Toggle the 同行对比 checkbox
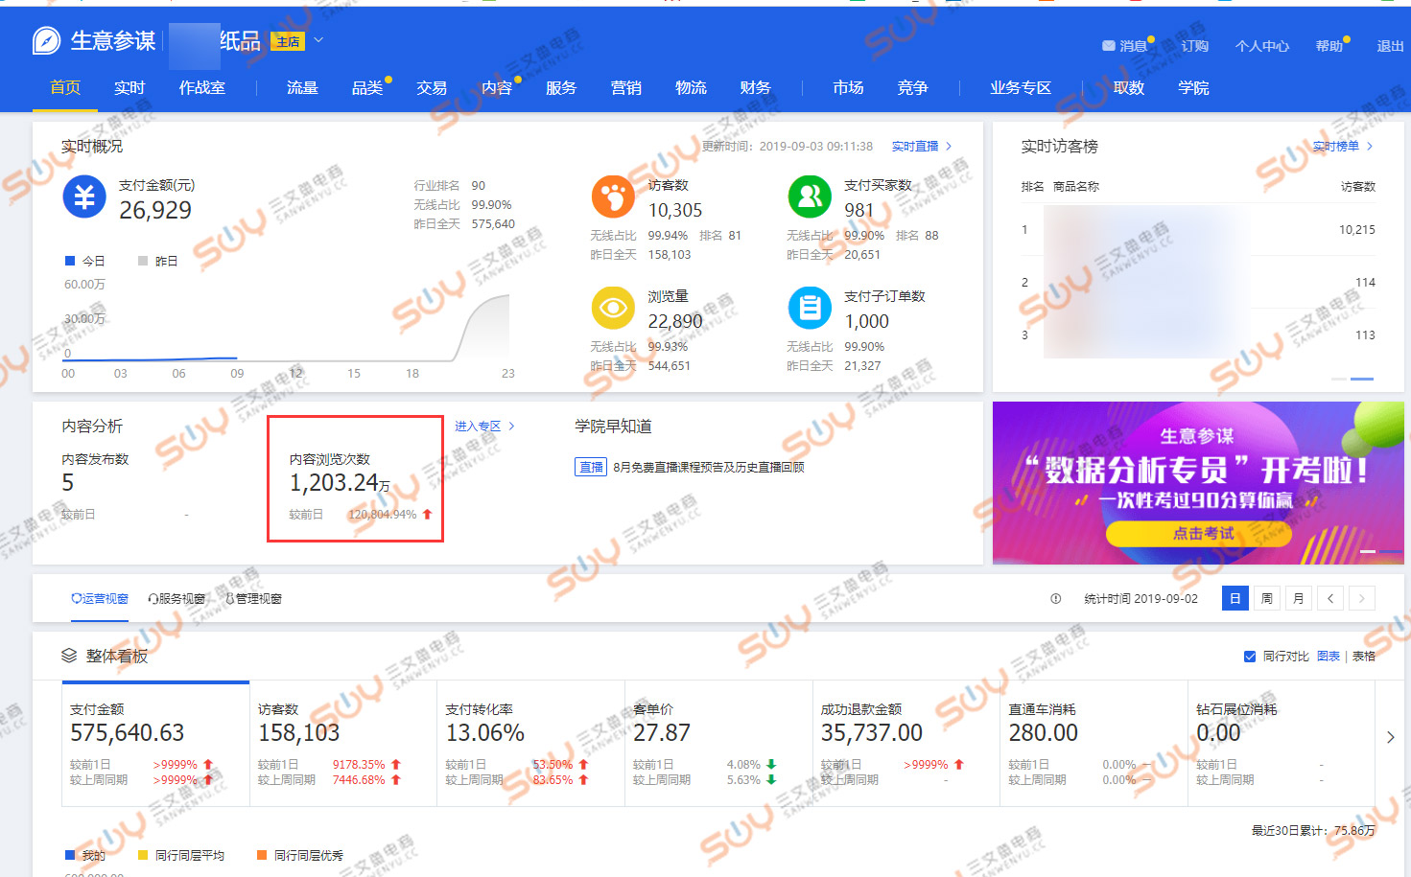Screen dimensions: 1411x877 [x=1250, y=657]
